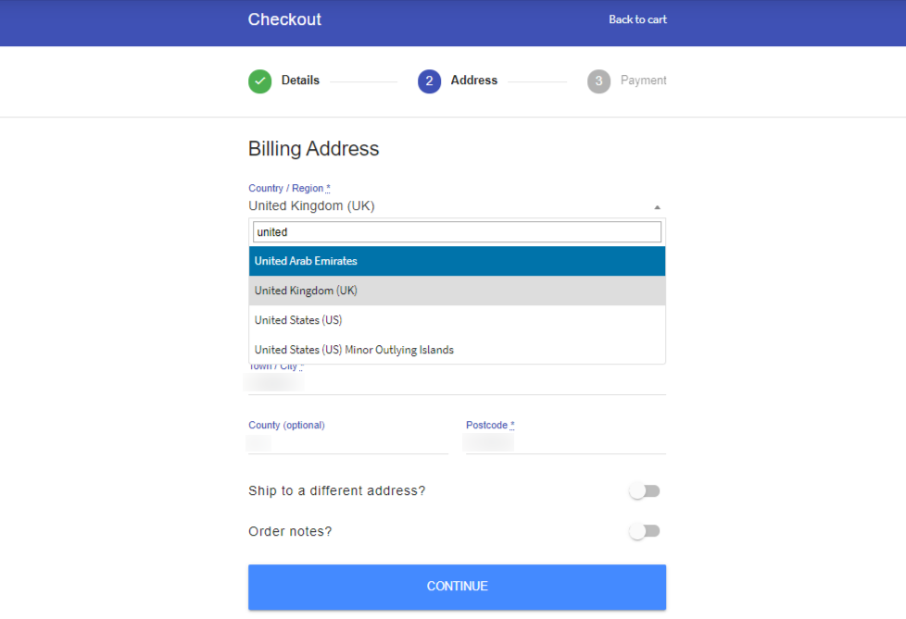Enable Ship to a different address
906x619 pixels.
(x=644, y=490)
